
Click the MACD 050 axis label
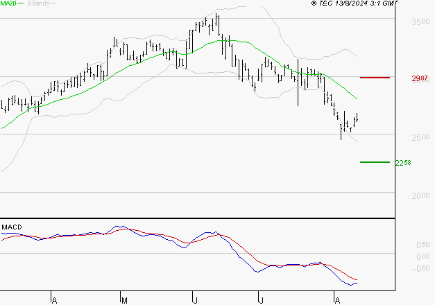pyautogui.click(x=423, y=245)
